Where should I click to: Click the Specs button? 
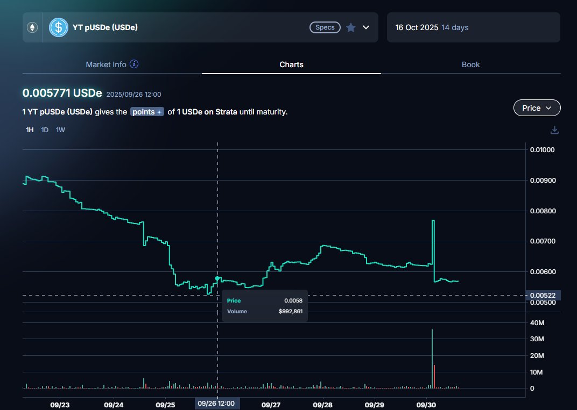pyautogui.click(x=325, y=27)
